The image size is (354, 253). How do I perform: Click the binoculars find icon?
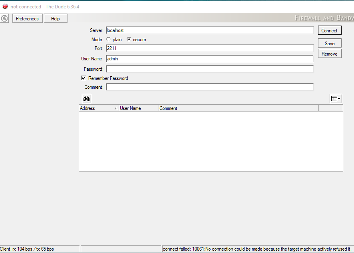pyautogui.click(x=86, y=98)
